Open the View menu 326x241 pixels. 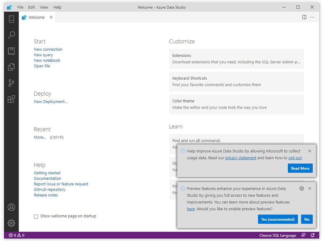[44, 7]
